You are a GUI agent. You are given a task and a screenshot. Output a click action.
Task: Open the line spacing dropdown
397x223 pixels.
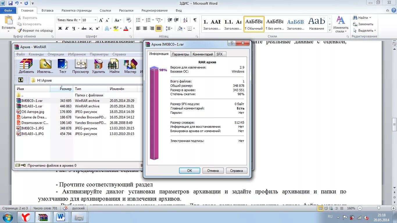pos(170,28)
